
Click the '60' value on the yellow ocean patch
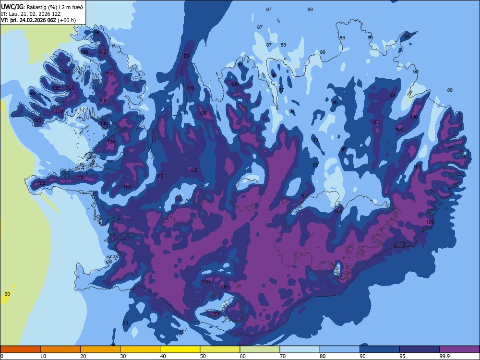point(7,294)
